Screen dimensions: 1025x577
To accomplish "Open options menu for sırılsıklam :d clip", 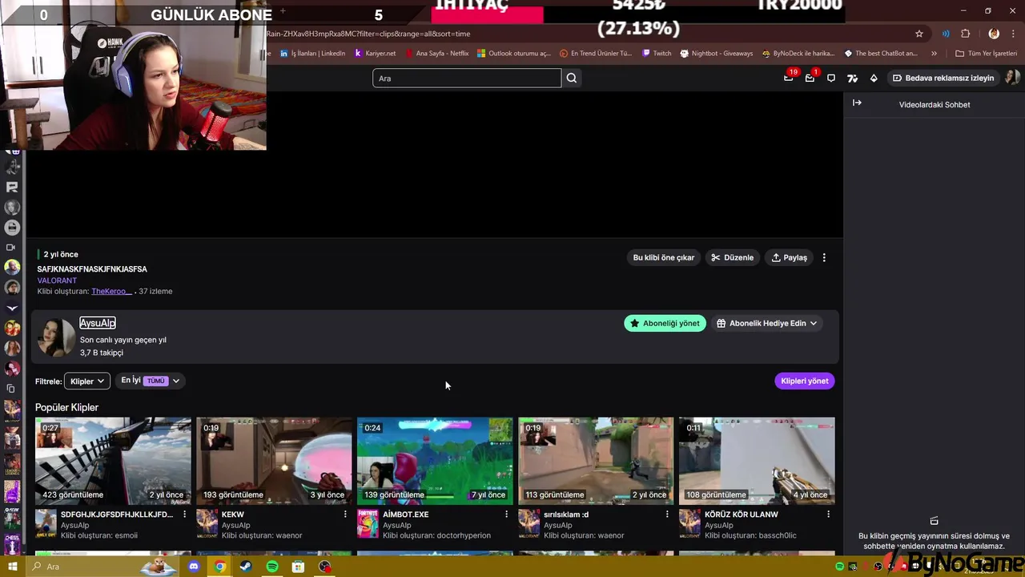I will coord(667,514).
